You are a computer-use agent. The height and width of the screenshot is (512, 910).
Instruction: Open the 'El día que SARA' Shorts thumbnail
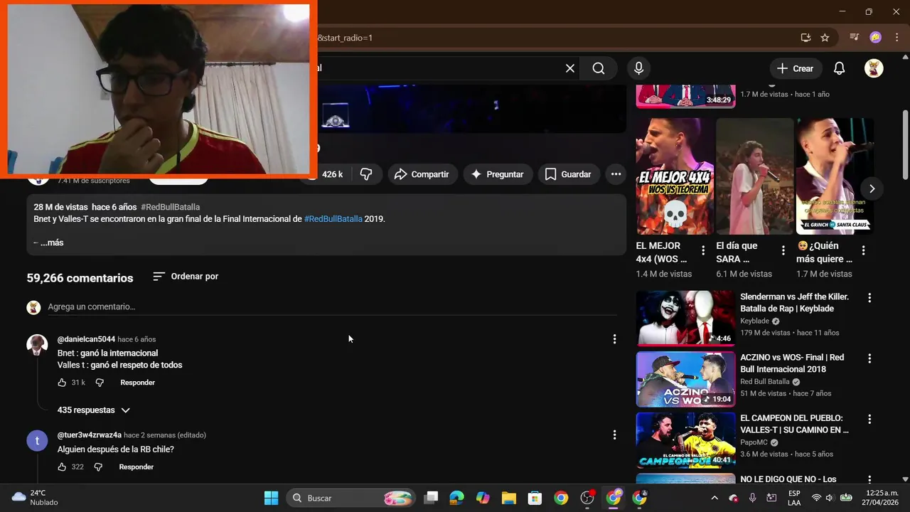[755, 176]
